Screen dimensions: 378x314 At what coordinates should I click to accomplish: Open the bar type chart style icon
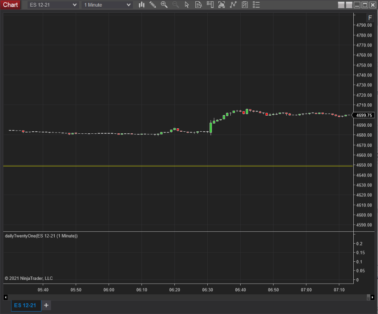pyautogui.click(x=141, y=5)
